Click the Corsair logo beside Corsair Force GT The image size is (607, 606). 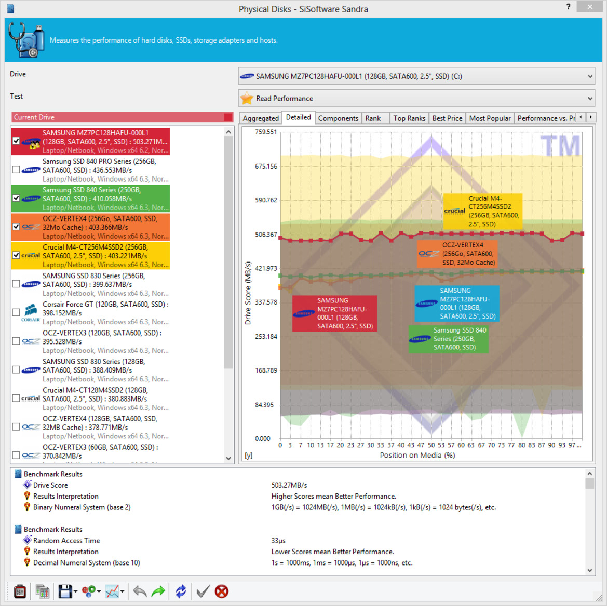coord(31,313)
